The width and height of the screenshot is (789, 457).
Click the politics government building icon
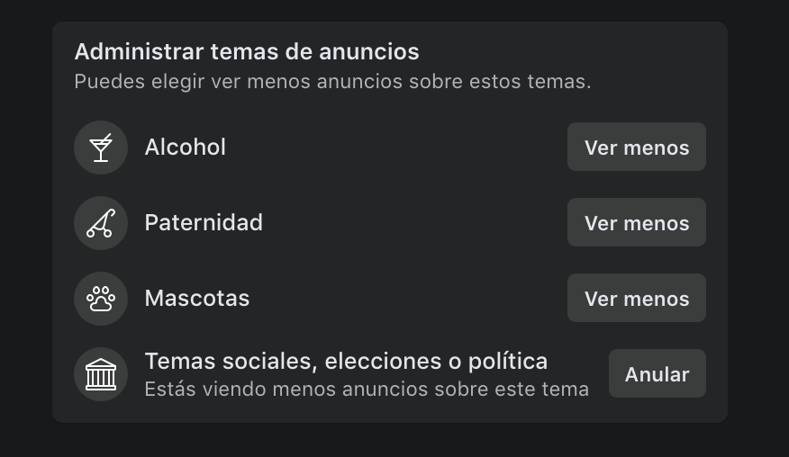[x=101, y=374]
